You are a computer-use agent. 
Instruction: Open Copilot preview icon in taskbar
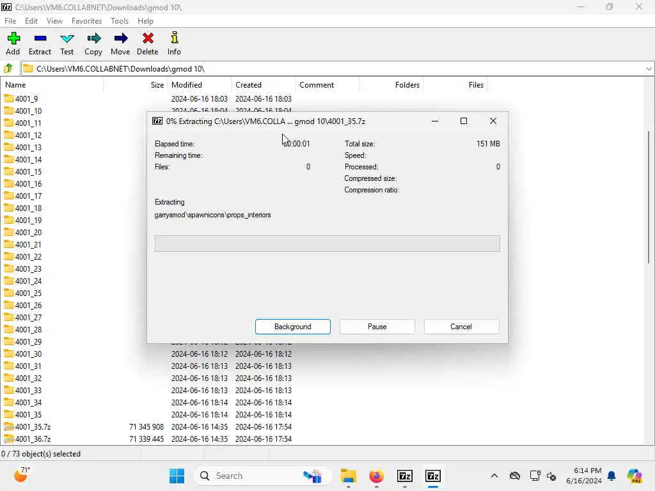tap(635, 476)
